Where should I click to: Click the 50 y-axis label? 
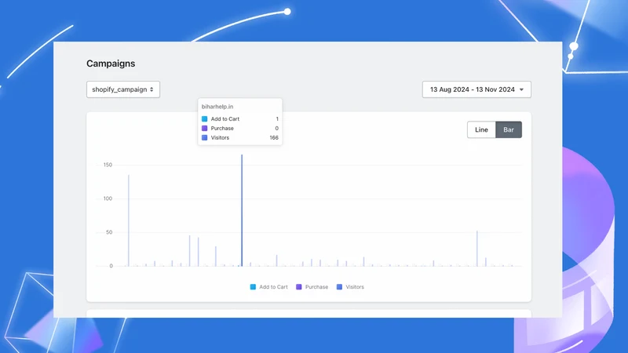(x=109, y=232)
